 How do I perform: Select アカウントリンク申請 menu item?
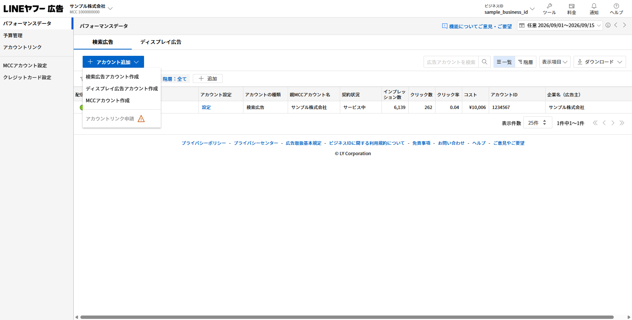point(110,119)
